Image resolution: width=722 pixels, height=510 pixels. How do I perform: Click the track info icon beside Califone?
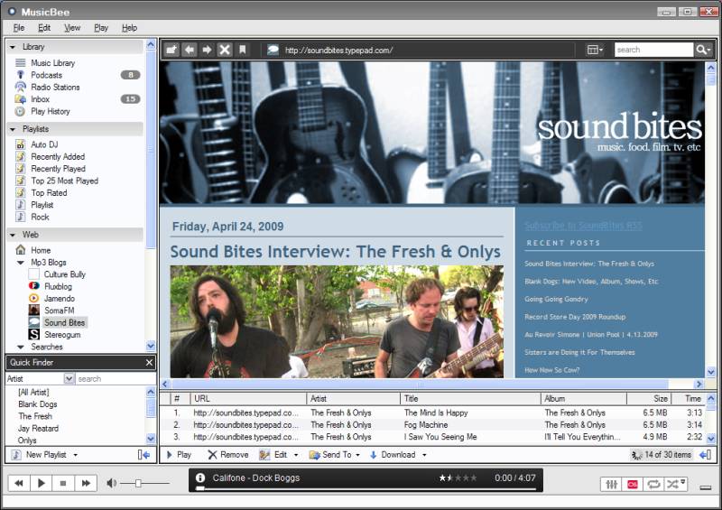pyautogui.click(x=200, y=478)
